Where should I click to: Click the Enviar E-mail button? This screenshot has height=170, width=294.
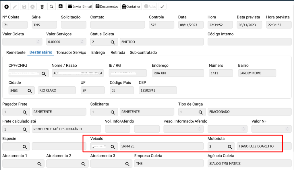[80, 6]
